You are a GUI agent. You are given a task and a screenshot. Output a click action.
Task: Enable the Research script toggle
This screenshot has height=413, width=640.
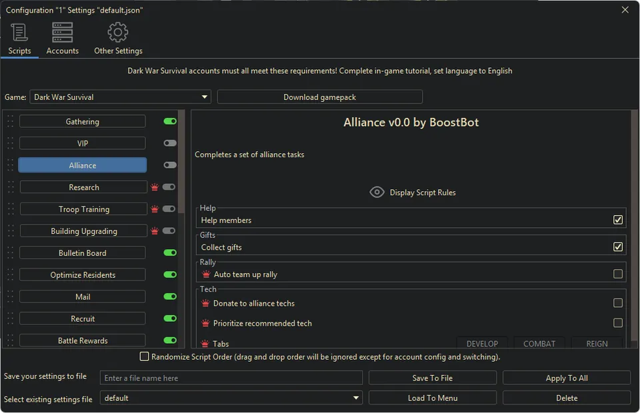[169, 187]
